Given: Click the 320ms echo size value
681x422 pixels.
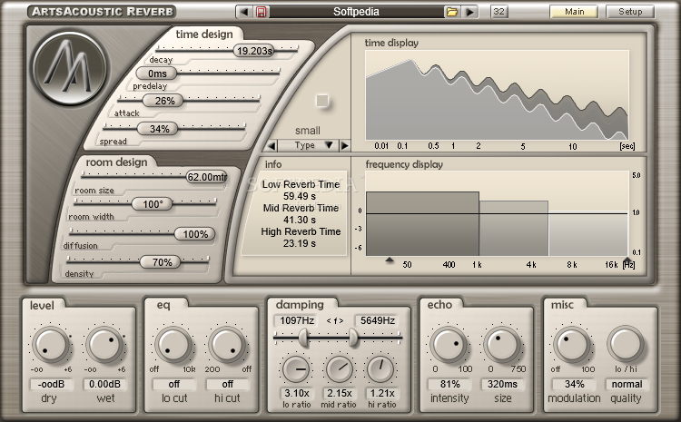Looking at the screenshot, I should pyautogui.click(x=502, y=384).
